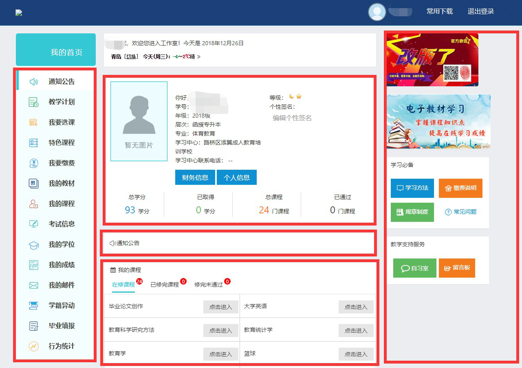Click 退出登录 in the top bar
The height and width of the screenshot is (368, 522).
click(x=480, y=11)
